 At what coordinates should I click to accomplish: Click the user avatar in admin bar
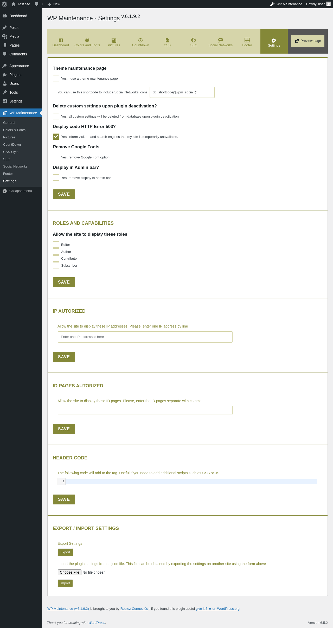[x=329, y=4]
